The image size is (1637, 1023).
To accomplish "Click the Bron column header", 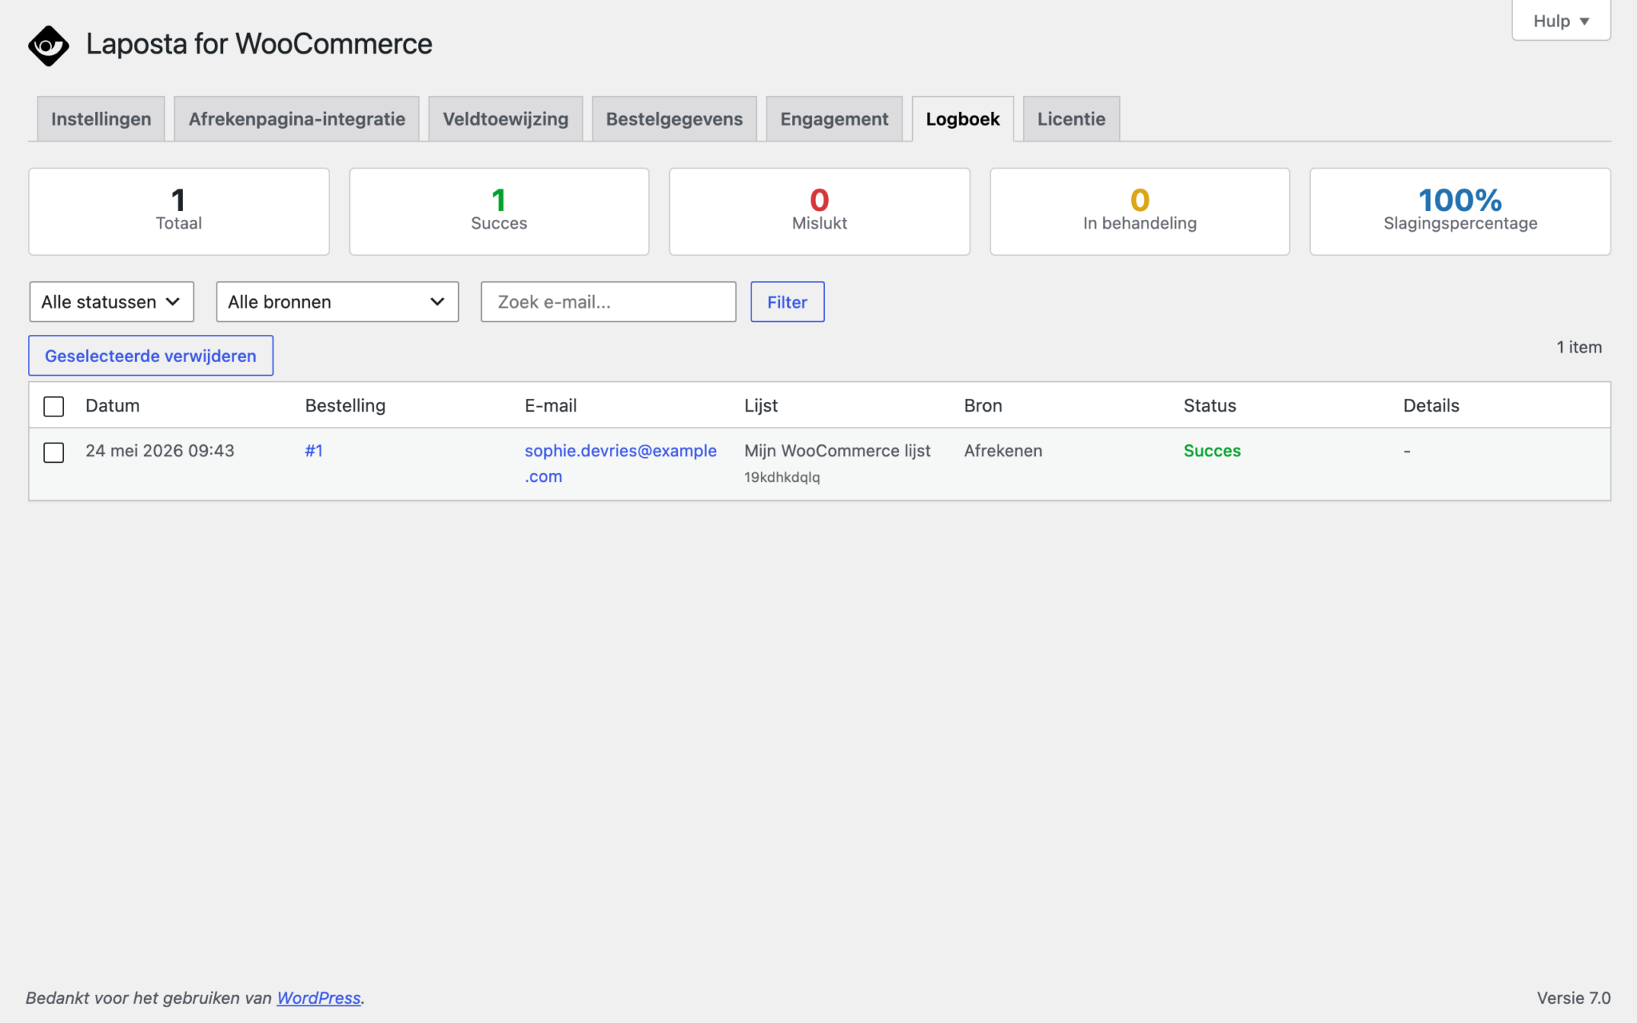I will pos(983,406).
